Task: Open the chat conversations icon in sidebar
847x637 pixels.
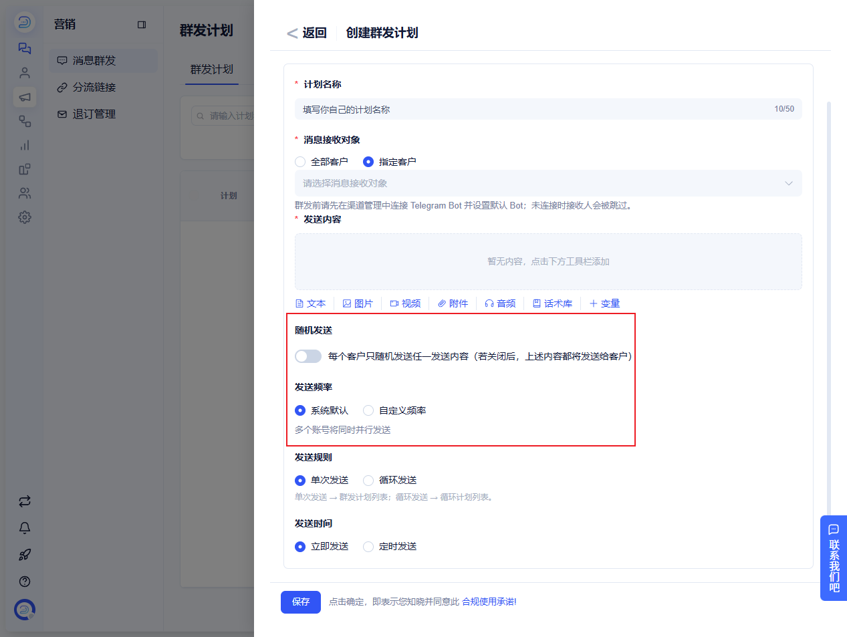Action: (x=25, y=48)
